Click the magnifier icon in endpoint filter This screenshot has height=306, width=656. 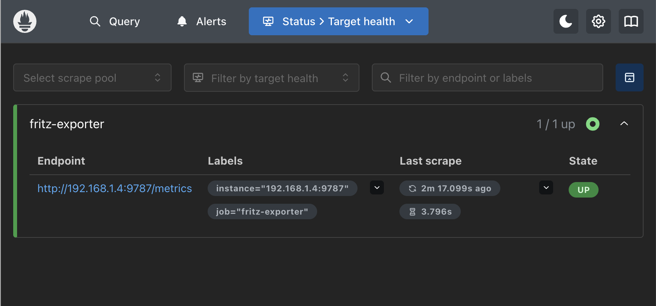[x=385, y=77]
